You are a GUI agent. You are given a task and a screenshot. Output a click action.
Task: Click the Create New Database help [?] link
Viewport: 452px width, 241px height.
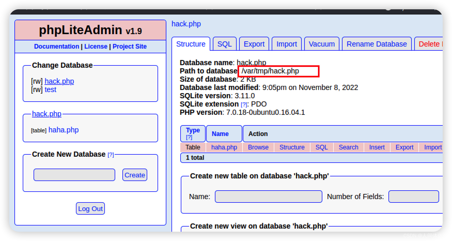(x=111, y=155)
